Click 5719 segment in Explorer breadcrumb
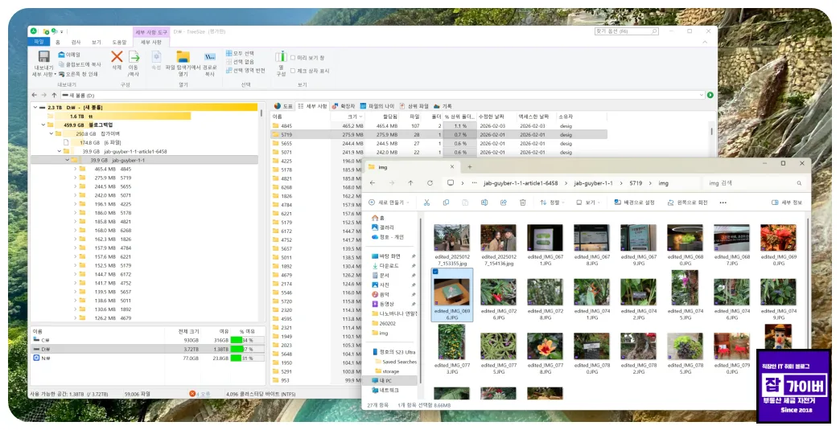Viewport: 840px width, 430px height. click(x=634, y=183)
